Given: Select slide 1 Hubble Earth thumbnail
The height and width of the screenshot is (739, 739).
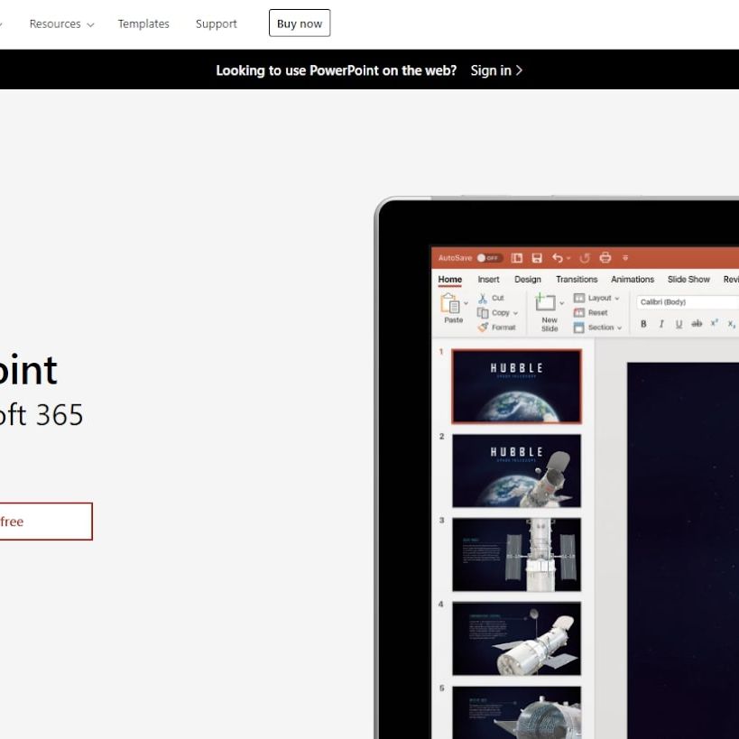Looking at the screenshot, I should (516, 386).
